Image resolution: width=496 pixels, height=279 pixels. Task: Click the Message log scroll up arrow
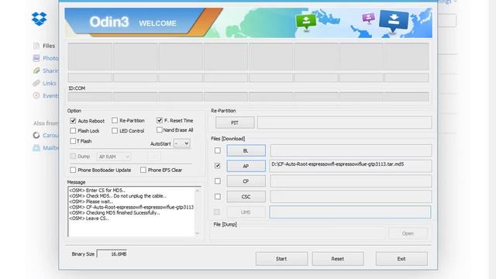[198, 191]
